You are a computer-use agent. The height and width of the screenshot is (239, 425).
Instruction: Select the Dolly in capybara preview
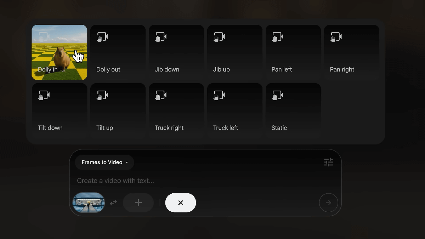[x=59, y=52]
